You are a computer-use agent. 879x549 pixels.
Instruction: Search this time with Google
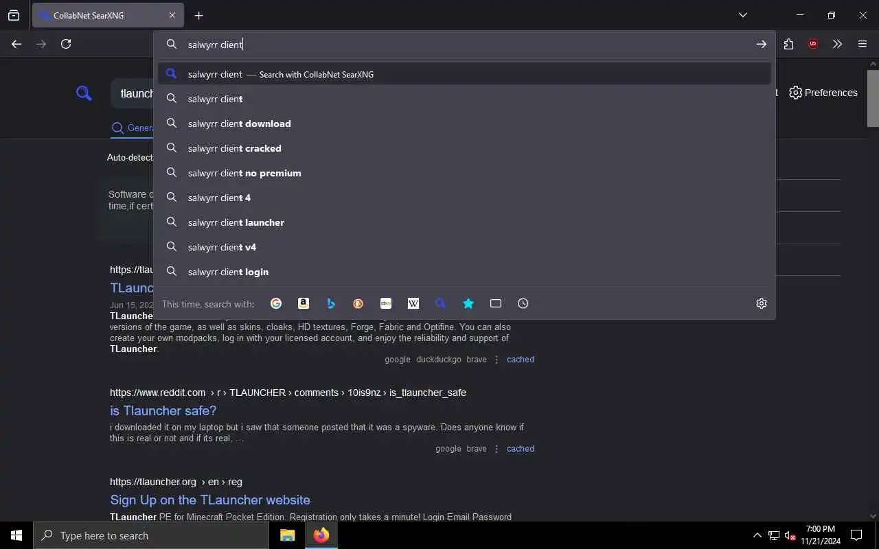click(x=276, y=303)
